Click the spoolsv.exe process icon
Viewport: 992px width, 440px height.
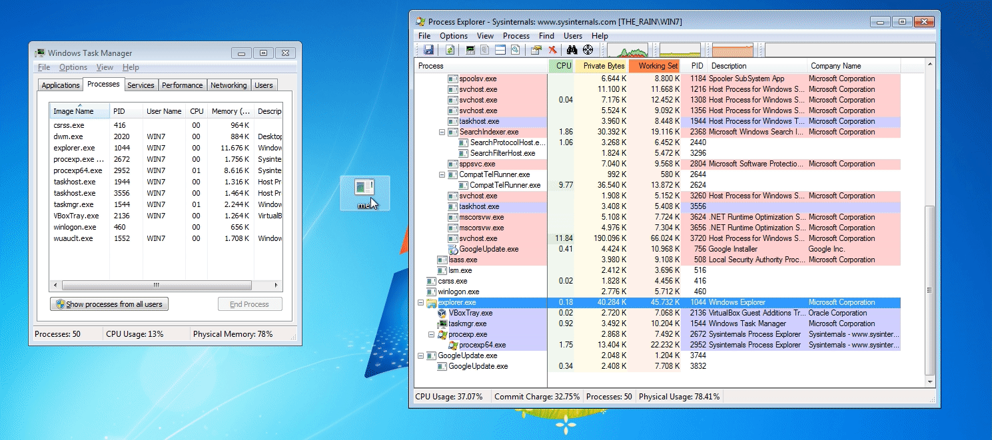click(453, 79)
